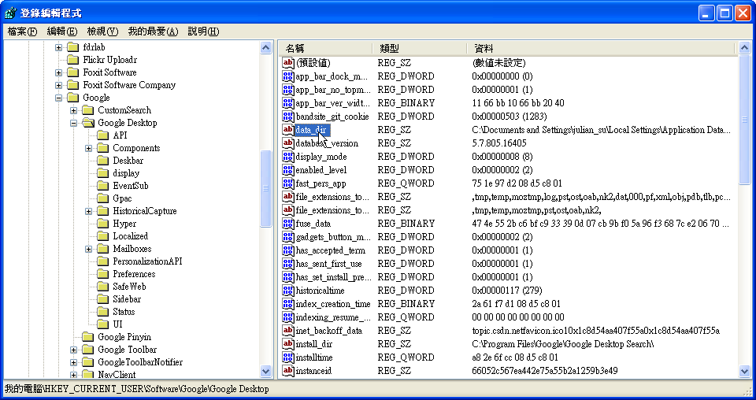Select the Preferences folder icon

click(x=102, y=274)
